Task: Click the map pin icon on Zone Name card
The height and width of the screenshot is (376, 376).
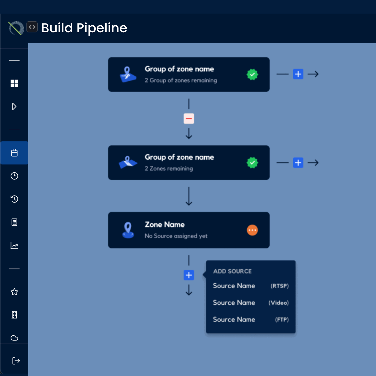Action: (x=128, y=230)
